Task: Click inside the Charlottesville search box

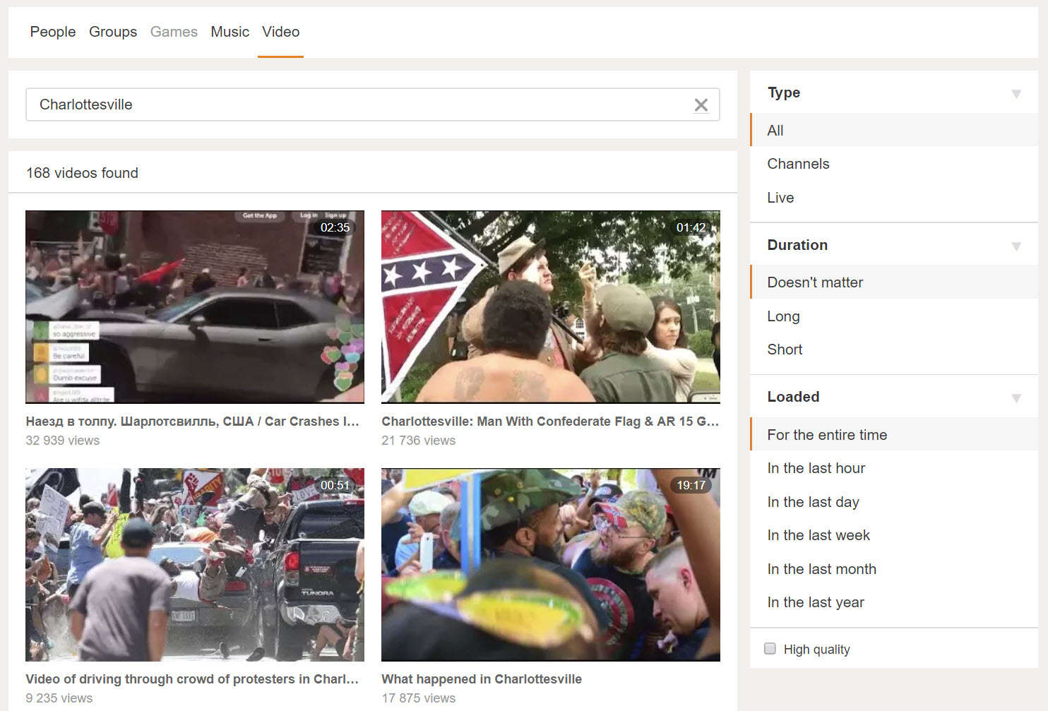Action: [353, 104]
